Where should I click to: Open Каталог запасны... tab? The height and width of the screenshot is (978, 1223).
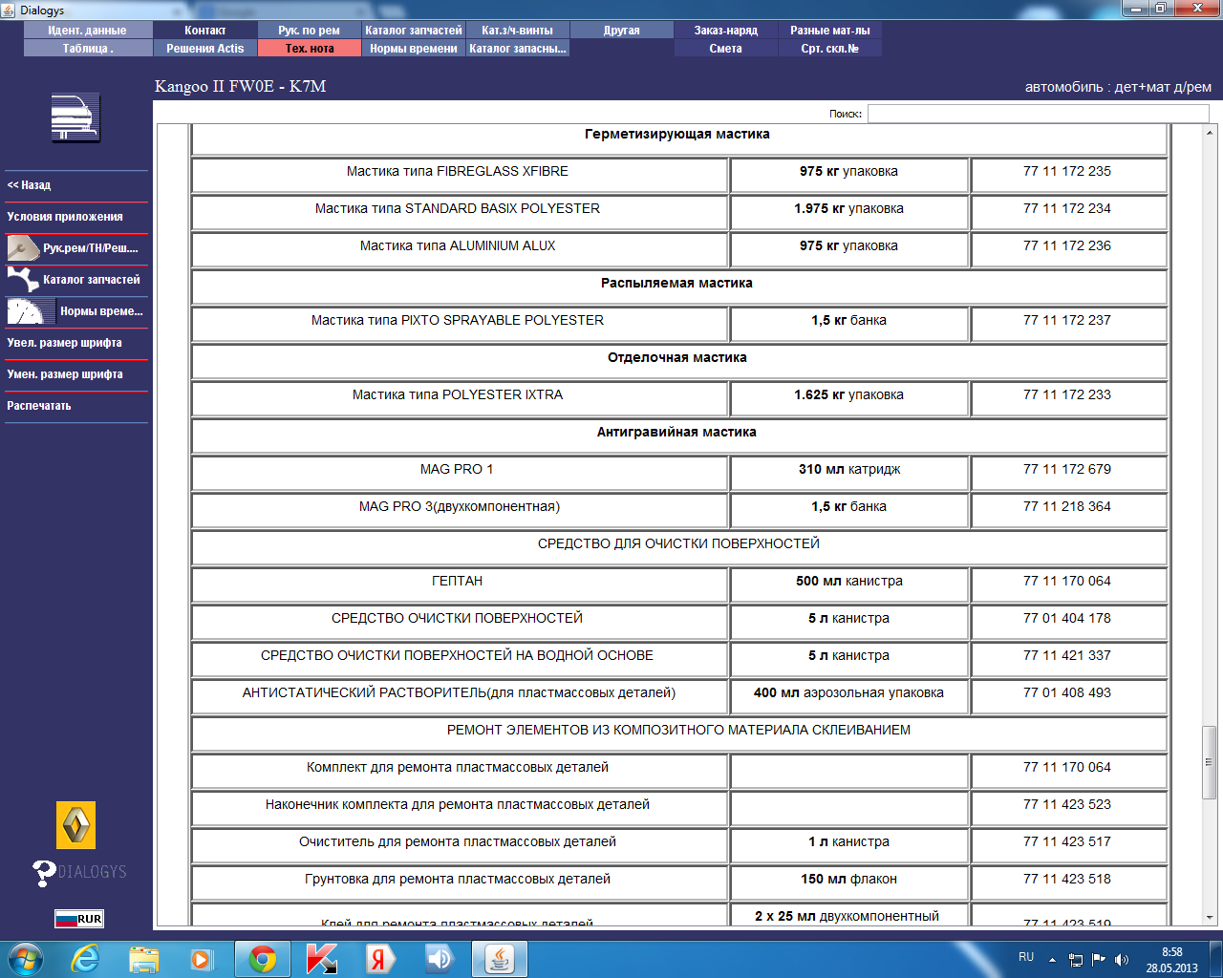(518, 49)
